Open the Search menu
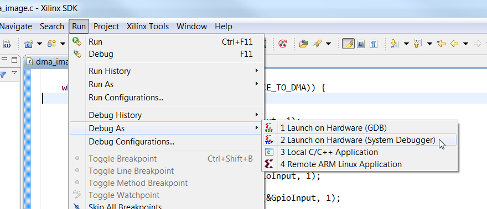This screenshot has width=487, height=209. (x=52, y=26)
